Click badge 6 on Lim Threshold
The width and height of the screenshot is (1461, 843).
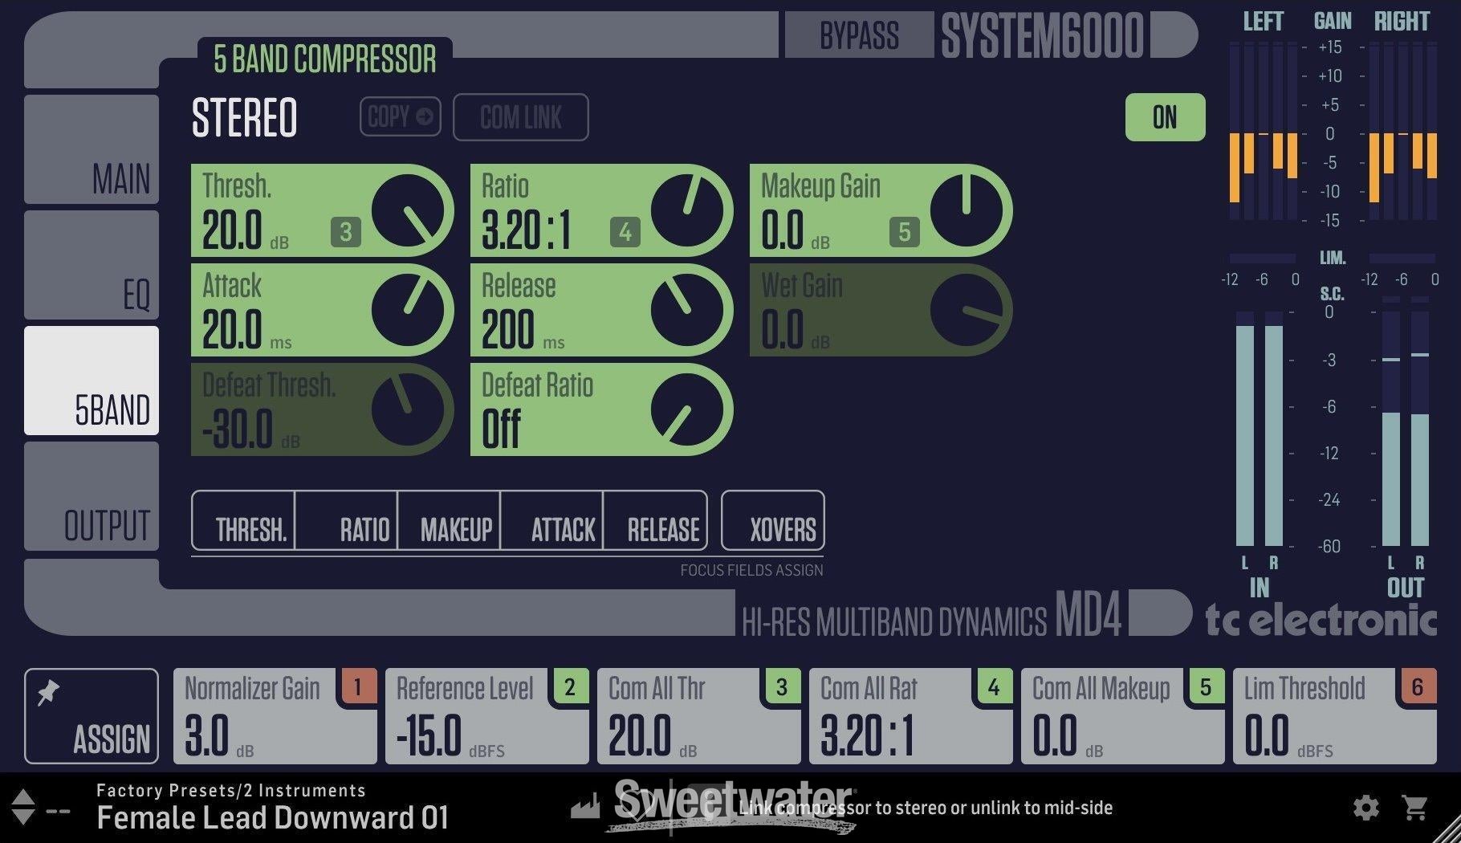coord(1418,687)
